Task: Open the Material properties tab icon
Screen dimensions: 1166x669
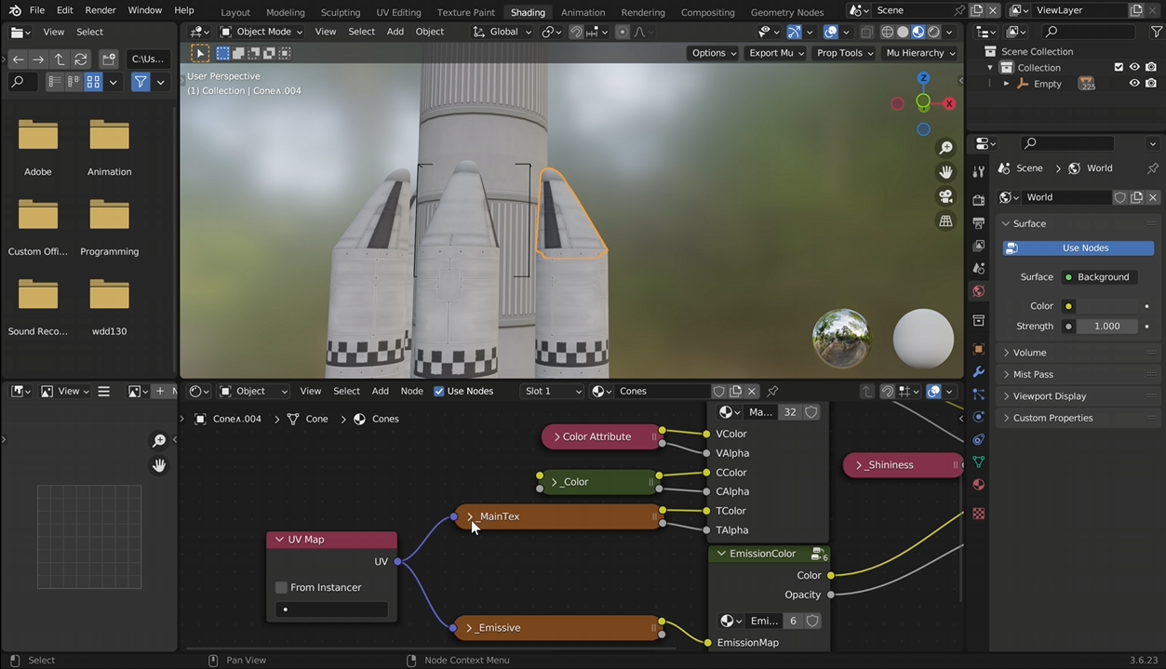Action: pos(978,485)
